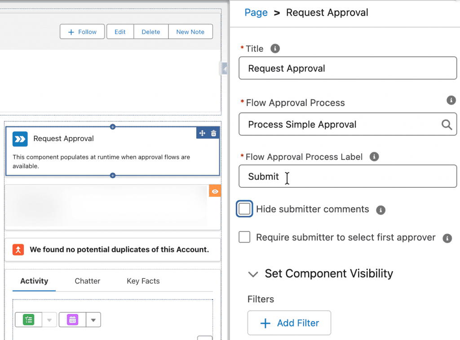Viewport: 460px width, 340px height.
Task: Toggle the orange visibility eye on the hidden component
Action: pos(215,190)
